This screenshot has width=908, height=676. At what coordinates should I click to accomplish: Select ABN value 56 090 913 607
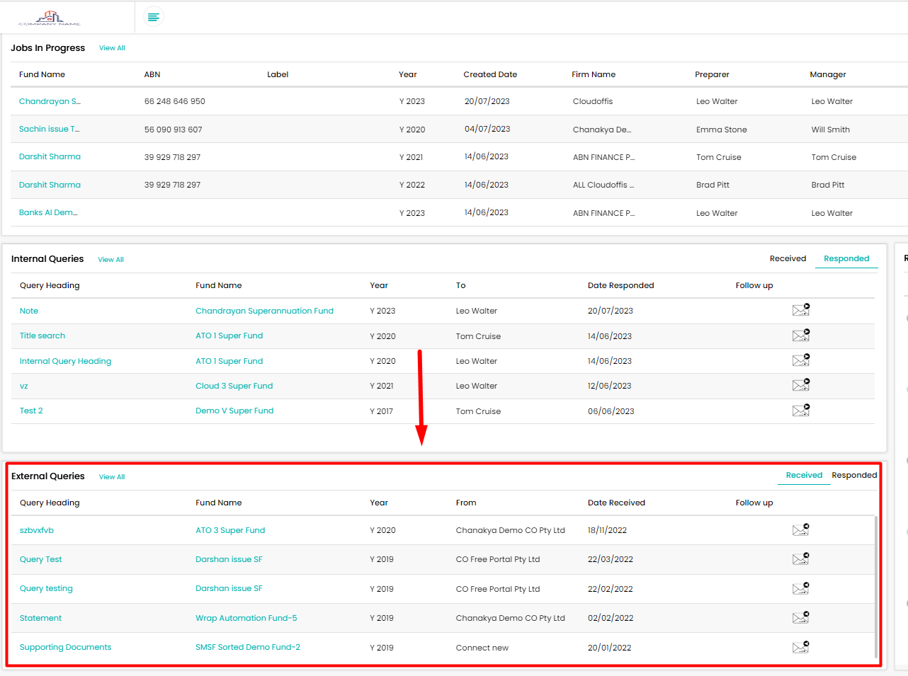click(174, 130)
